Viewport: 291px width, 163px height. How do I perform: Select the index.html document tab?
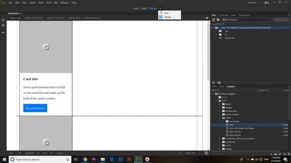[x=13, y=14]
